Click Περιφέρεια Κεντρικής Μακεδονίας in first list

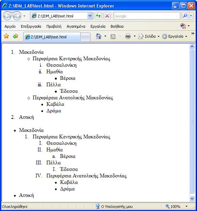(71, 59)
